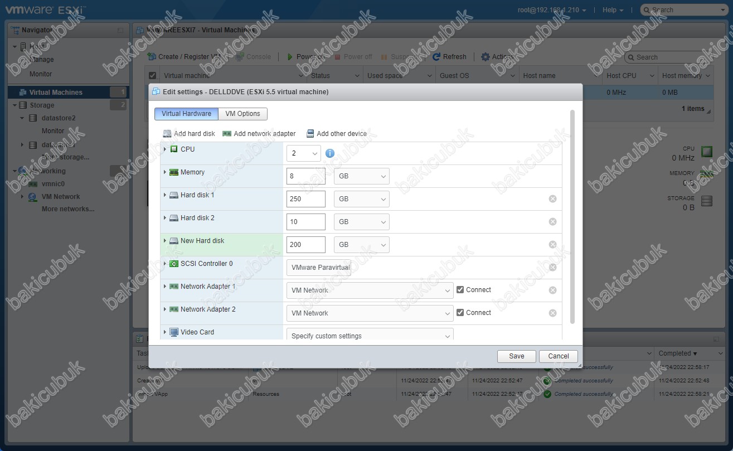Expand the CPU hardware row
Image resolution: width=733 pixels, height=451 pixels.
pyautogui.click(x=165, y=149)
